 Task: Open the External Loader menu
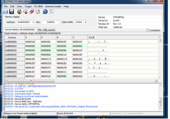(53, 6)
